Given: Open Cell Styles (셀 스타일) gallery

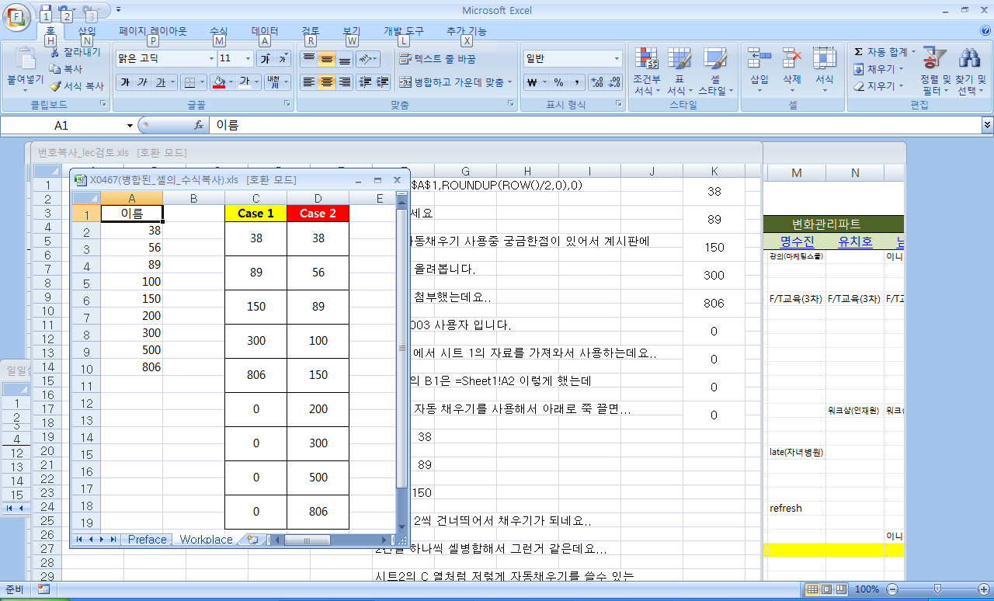Looking at the screenshot, I should 715,71.
